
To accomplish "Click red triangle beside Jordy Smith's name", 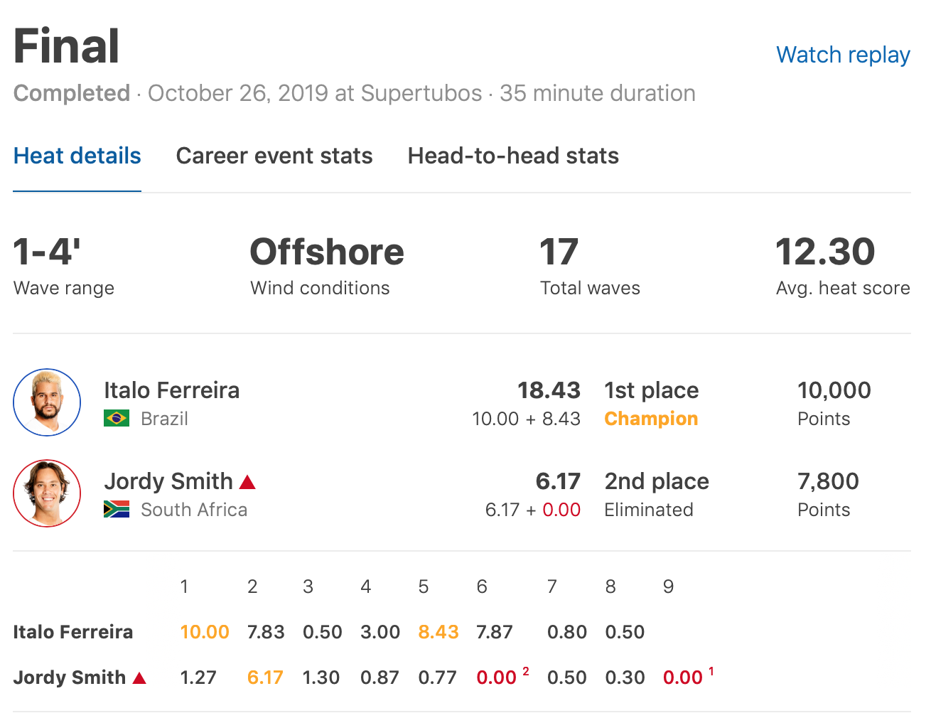I will (x=247, y=482).
